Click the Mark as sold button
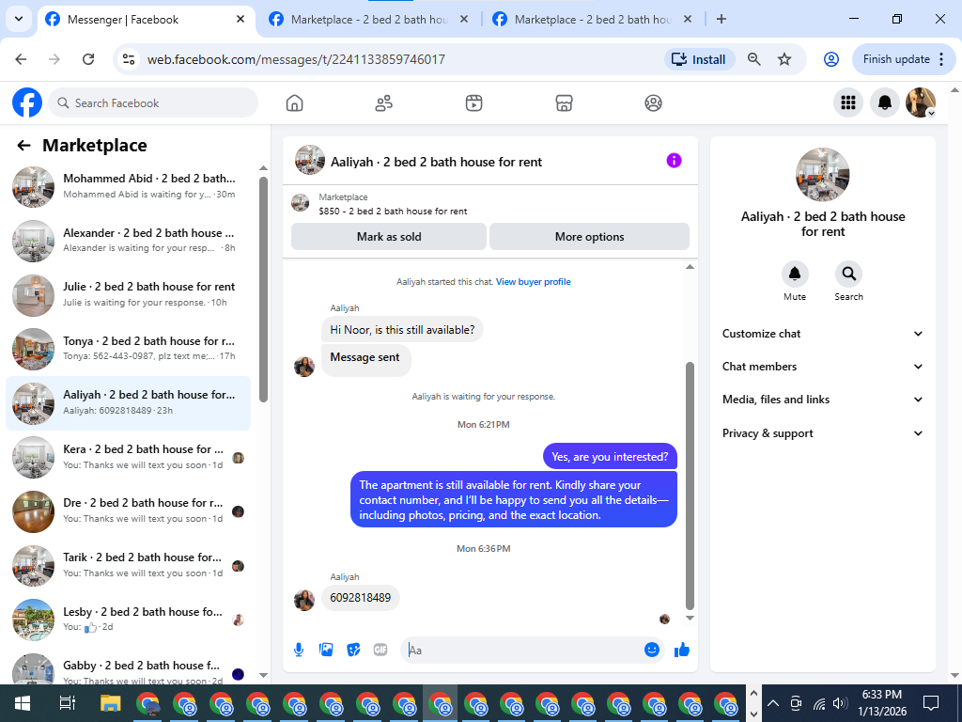Image resolution: width=962 pixels, height=722 pixels. click(389, 236)
